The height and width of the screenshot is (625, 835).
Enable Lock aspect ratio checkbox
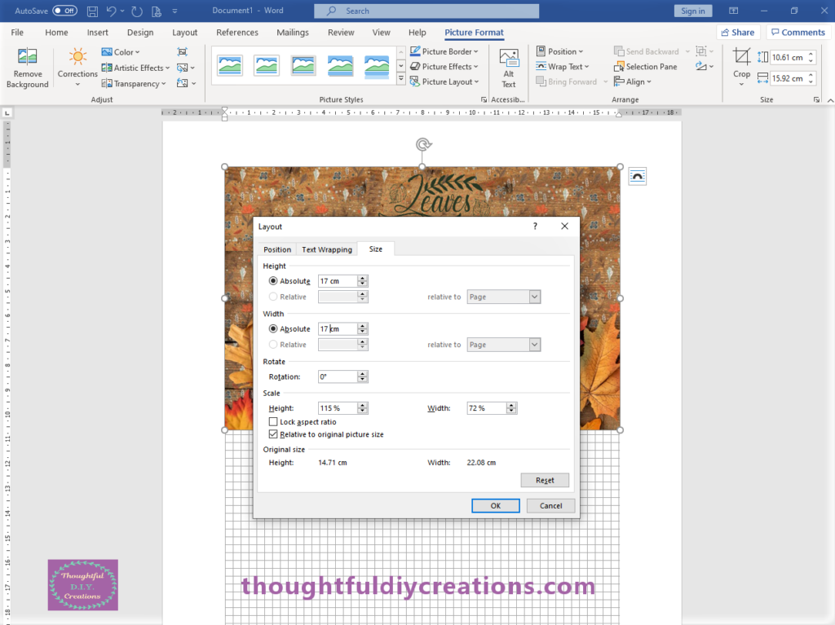pyautogui.click(x=273, y=422)
